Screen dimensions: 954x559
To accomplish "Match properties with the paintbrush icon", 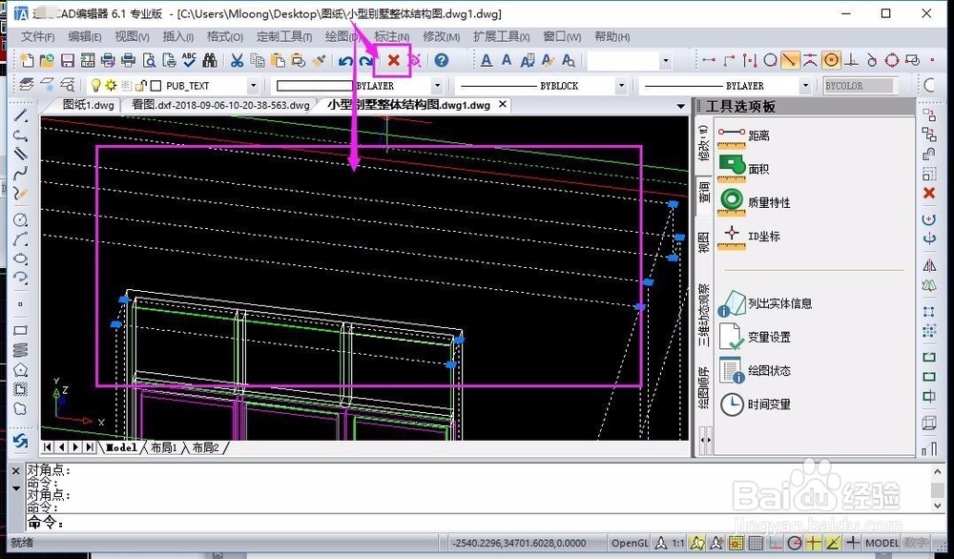I will point(319,60).
